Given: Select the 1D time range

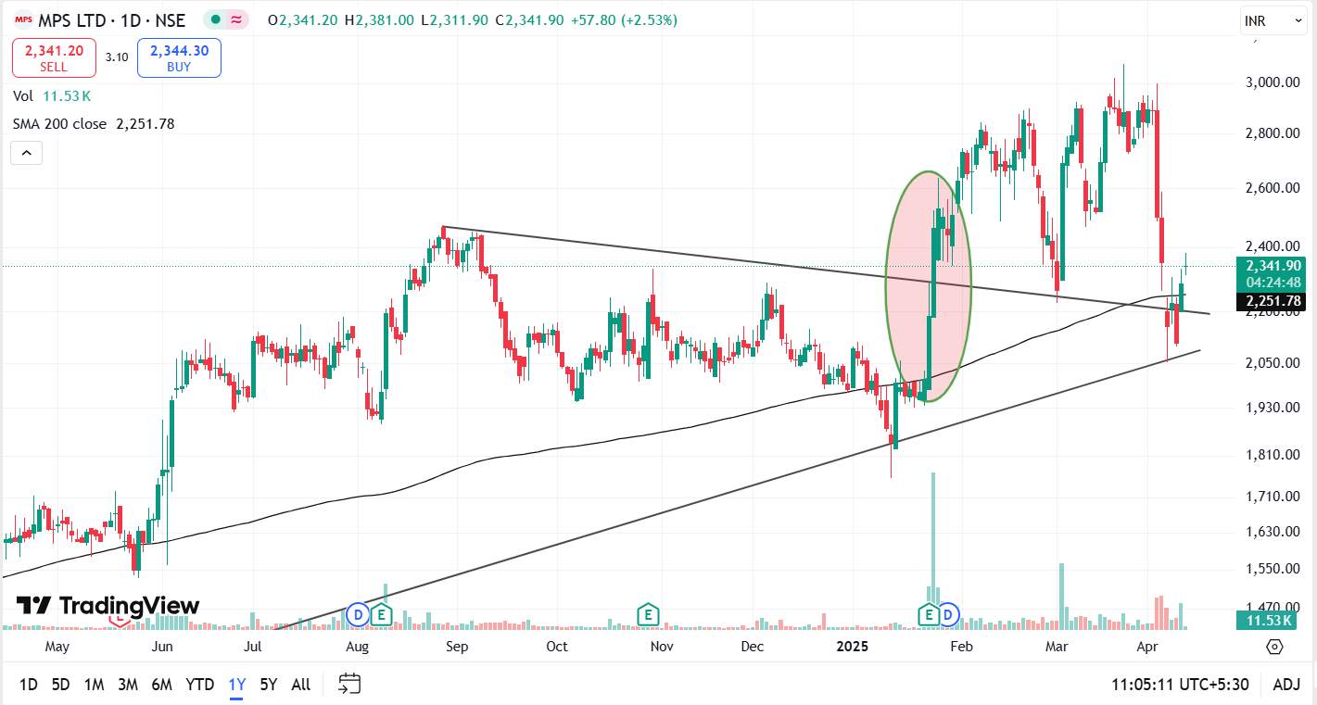Looking at the screenshot, I should (x=29, y=685).
